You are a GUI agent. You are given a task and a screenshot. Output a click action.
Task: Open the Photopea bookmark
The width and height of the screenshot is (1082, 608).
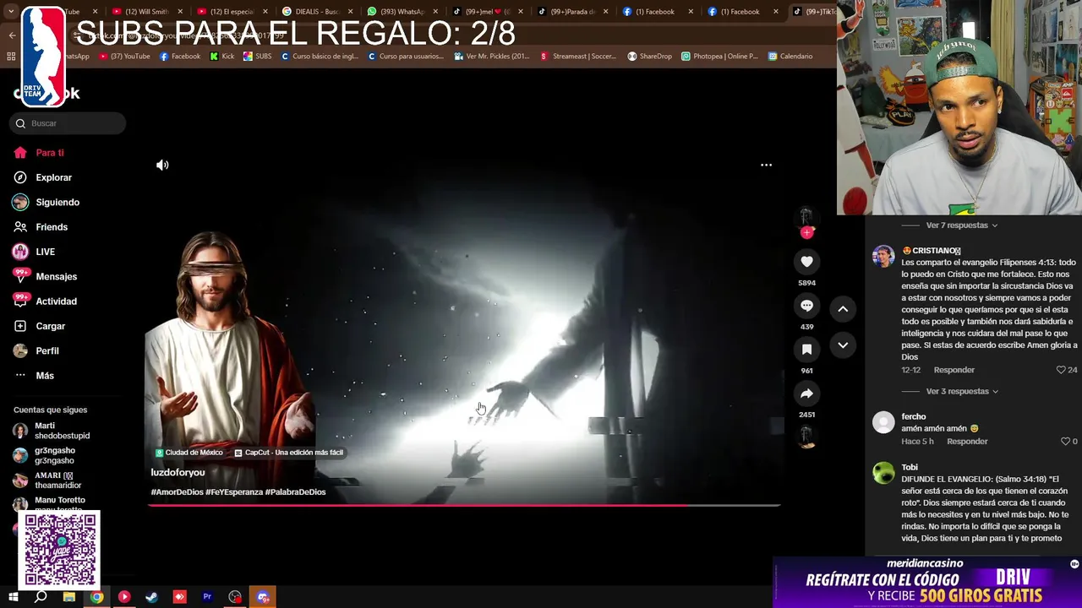click(x=719, y=57)
